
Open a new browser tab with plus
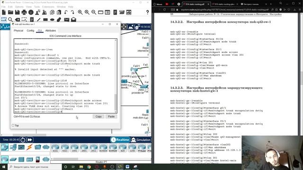coord(271,4)
